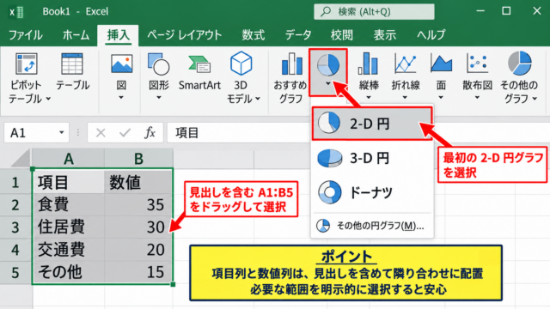The width and height of the screenshot is (550, 309).
Task: Click cell containing 食費
Action: pos(69,204)
